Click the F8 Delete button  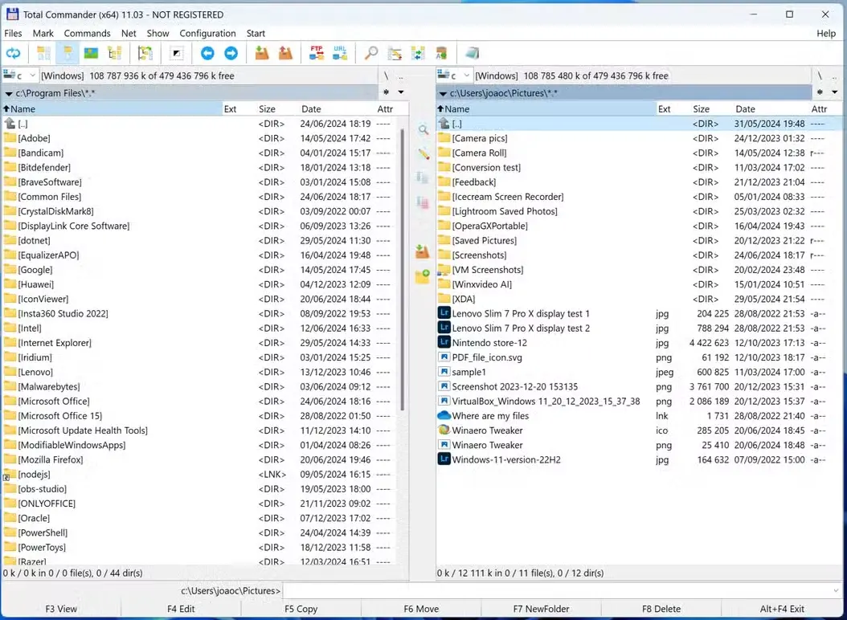(x=661, y=609)
